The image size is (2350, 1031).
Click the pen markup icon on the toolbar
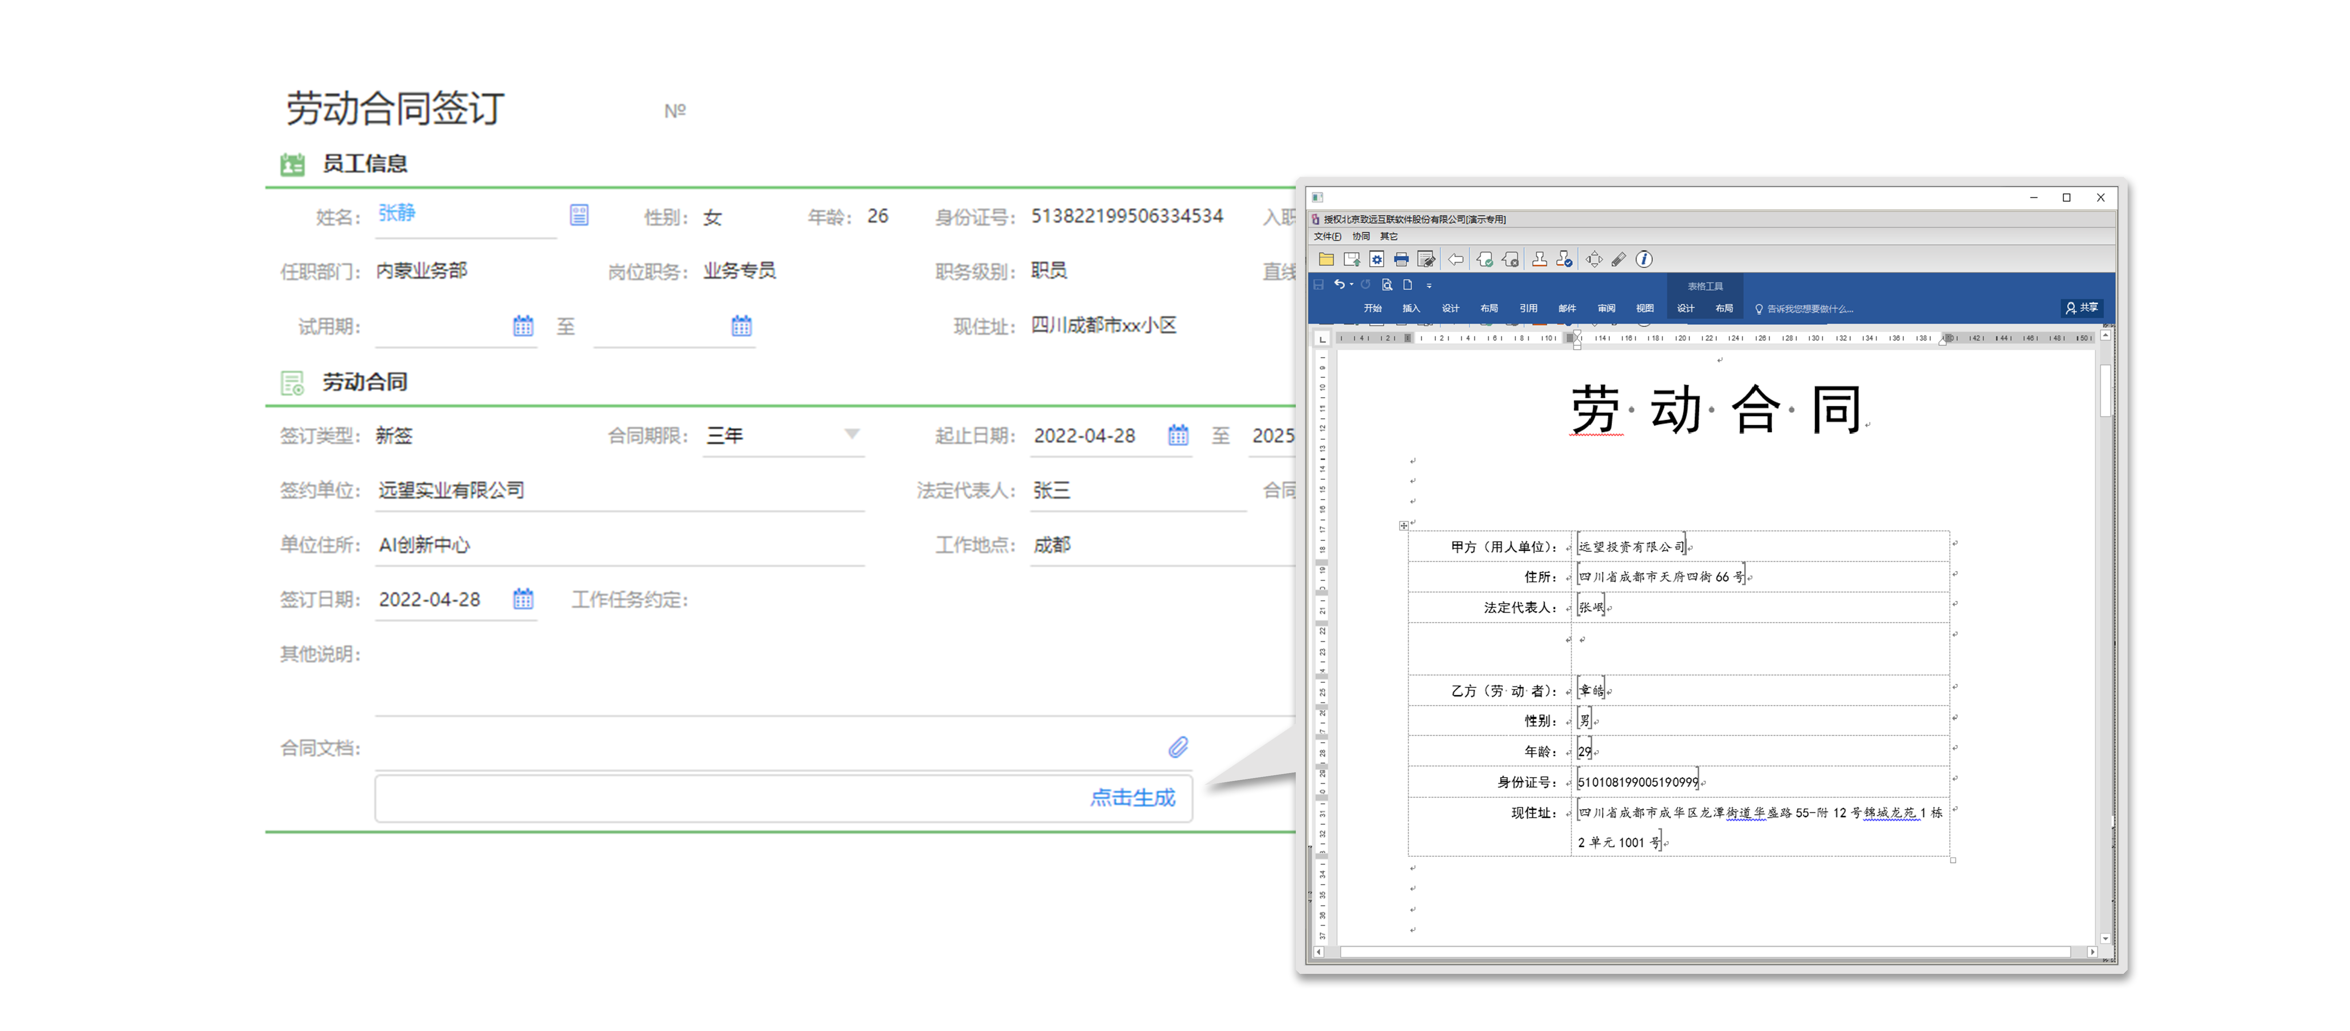click(x=1619, y=260)
